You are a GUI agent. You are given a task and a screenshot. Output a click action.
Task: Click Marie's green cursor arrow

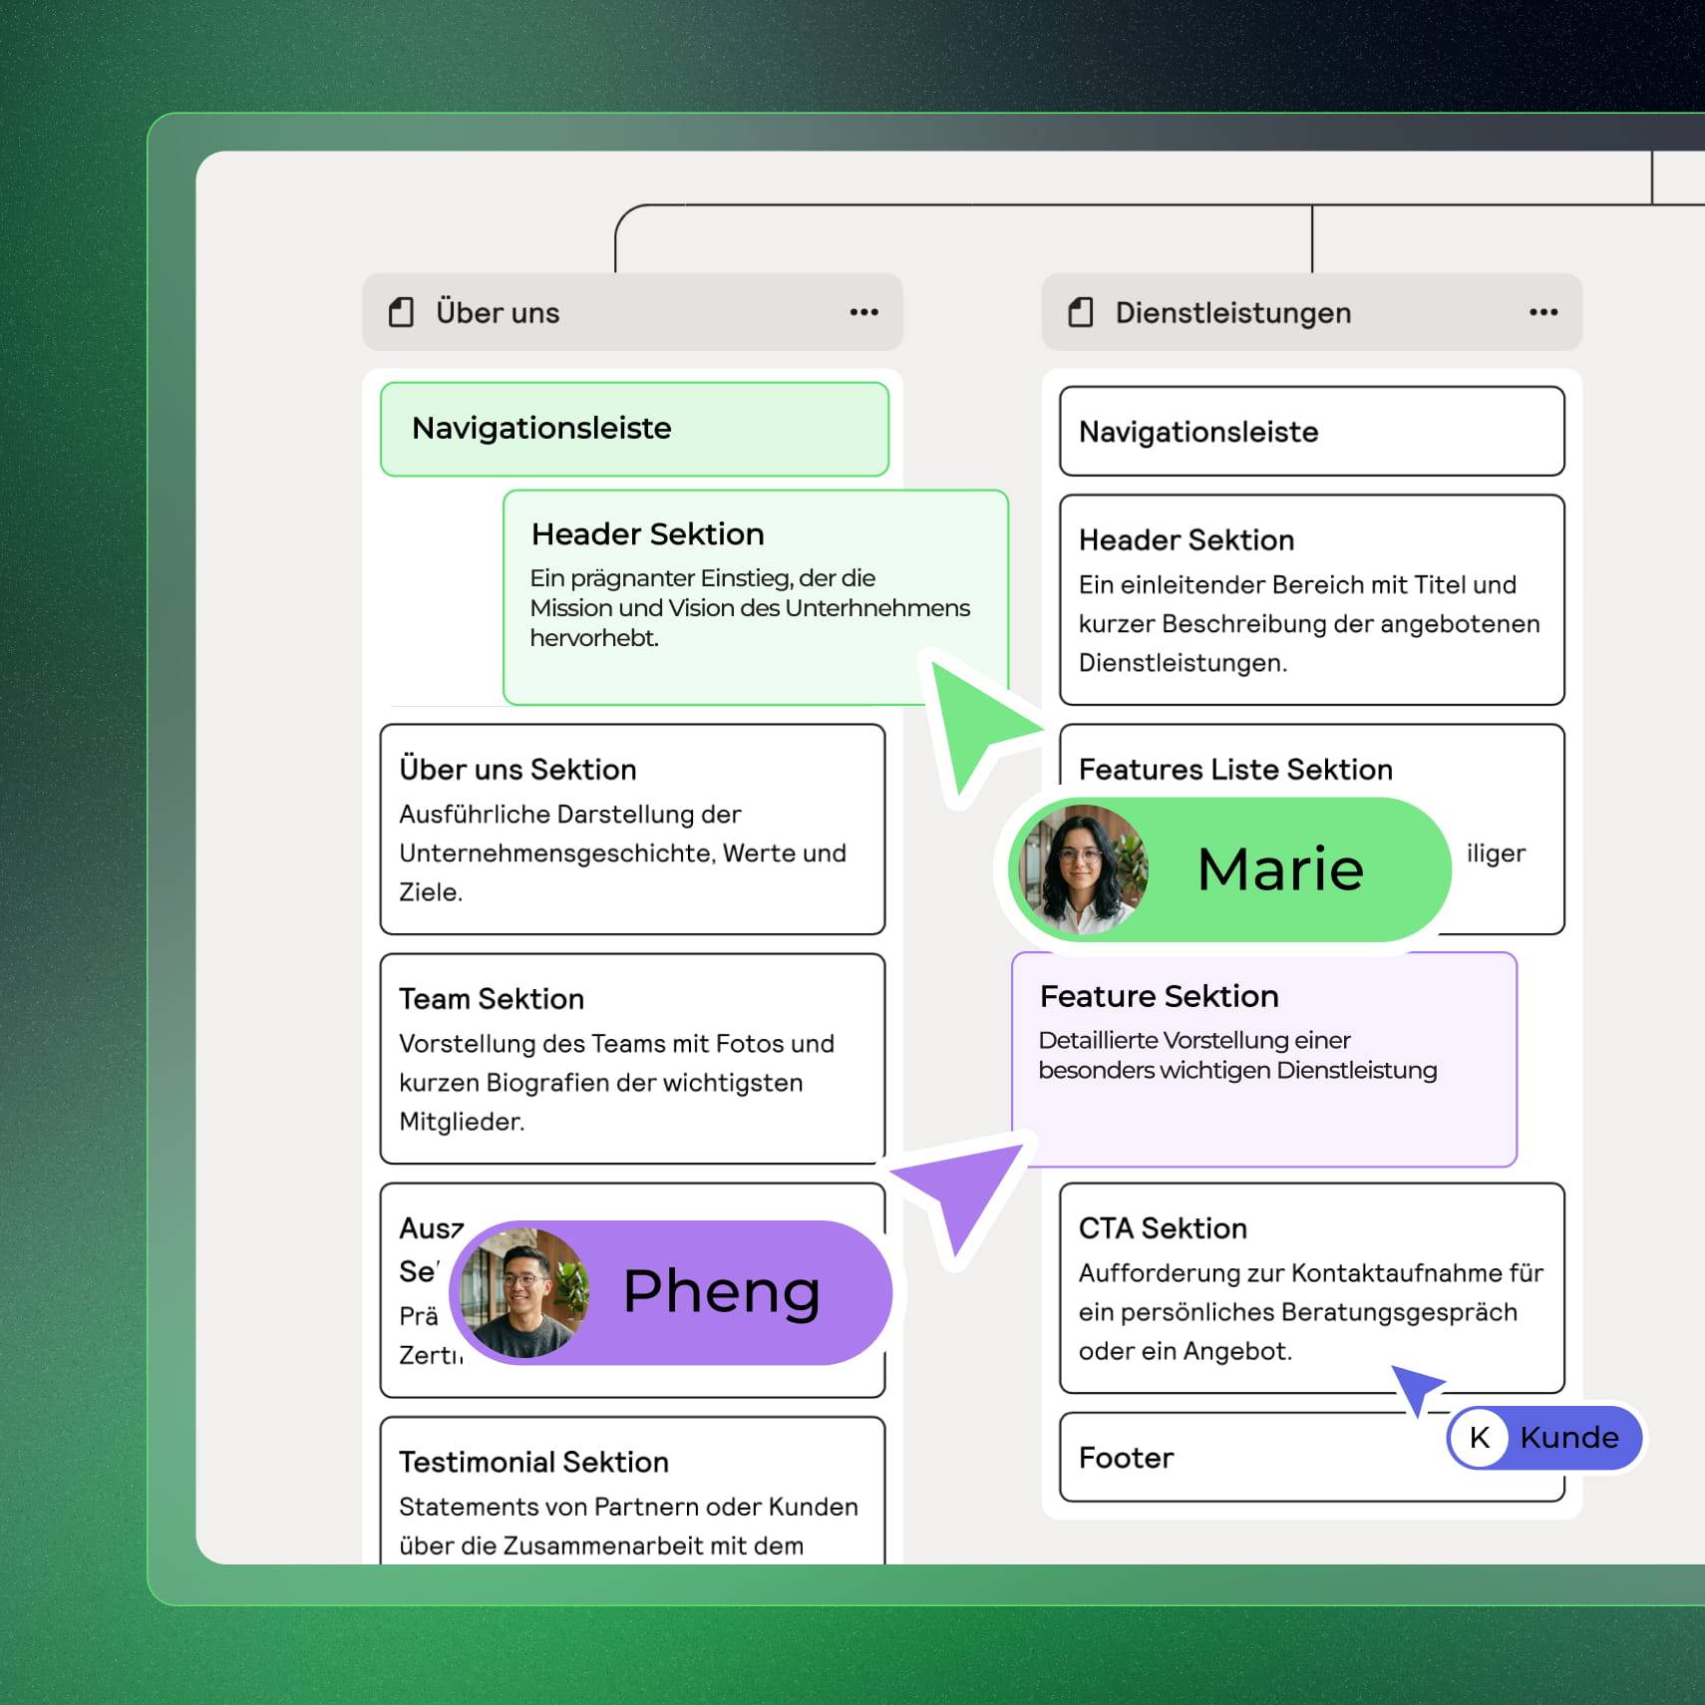pos(972,720)
